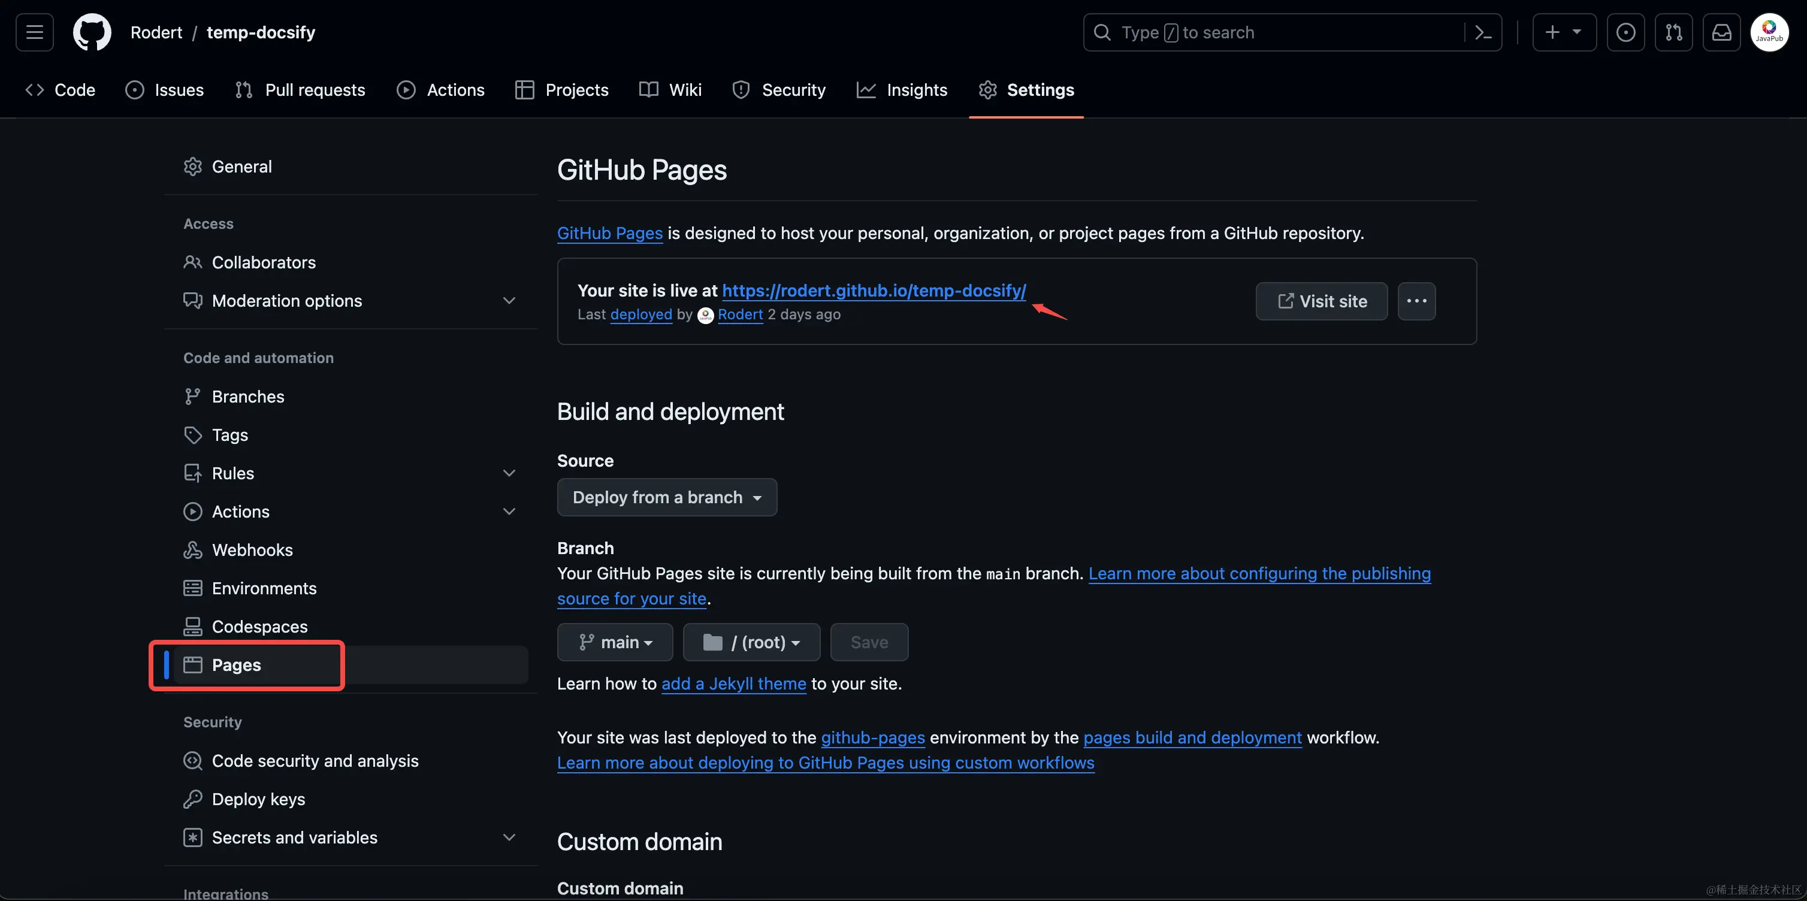Open the / (root) folder dropdown

click(x=751, y=642)
